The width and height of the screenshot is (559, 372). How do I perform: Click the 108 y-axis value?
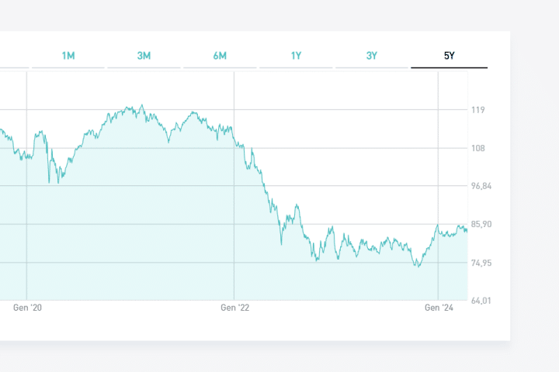pyautogui.click(x=477, y=148)
